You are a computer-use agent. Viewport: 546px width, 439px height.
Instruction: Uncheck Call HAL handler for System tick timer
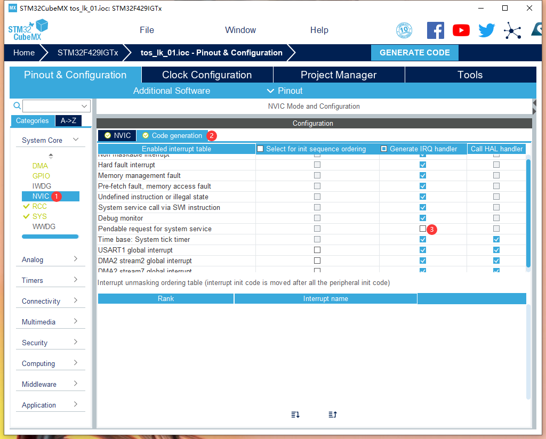[x=496, y=239]
